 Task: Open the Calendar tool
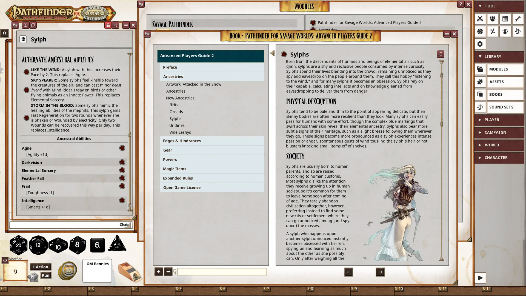point(505,19)
